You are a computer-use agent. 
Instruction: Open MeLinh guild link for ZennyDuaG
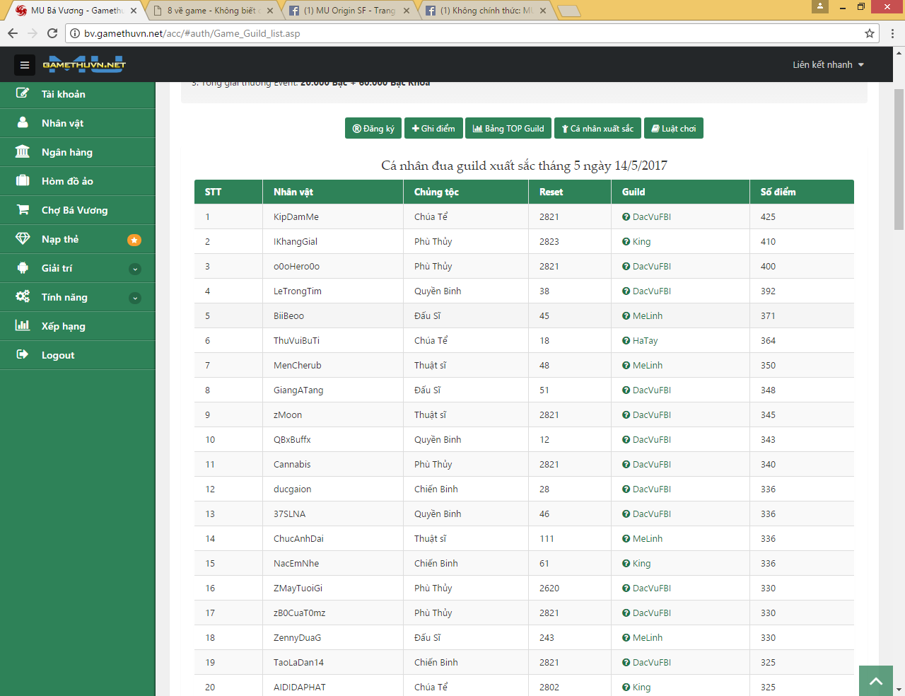click(648, 637)
